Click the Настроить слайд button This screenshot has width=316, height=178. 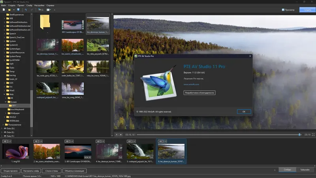31,171
